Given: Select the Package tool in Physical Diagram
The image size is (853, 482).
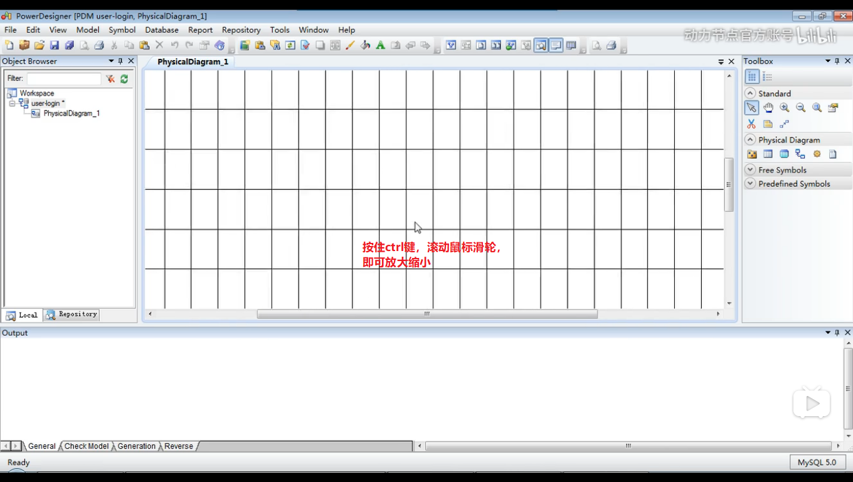Looking at the screenshot, I should 751,154.
